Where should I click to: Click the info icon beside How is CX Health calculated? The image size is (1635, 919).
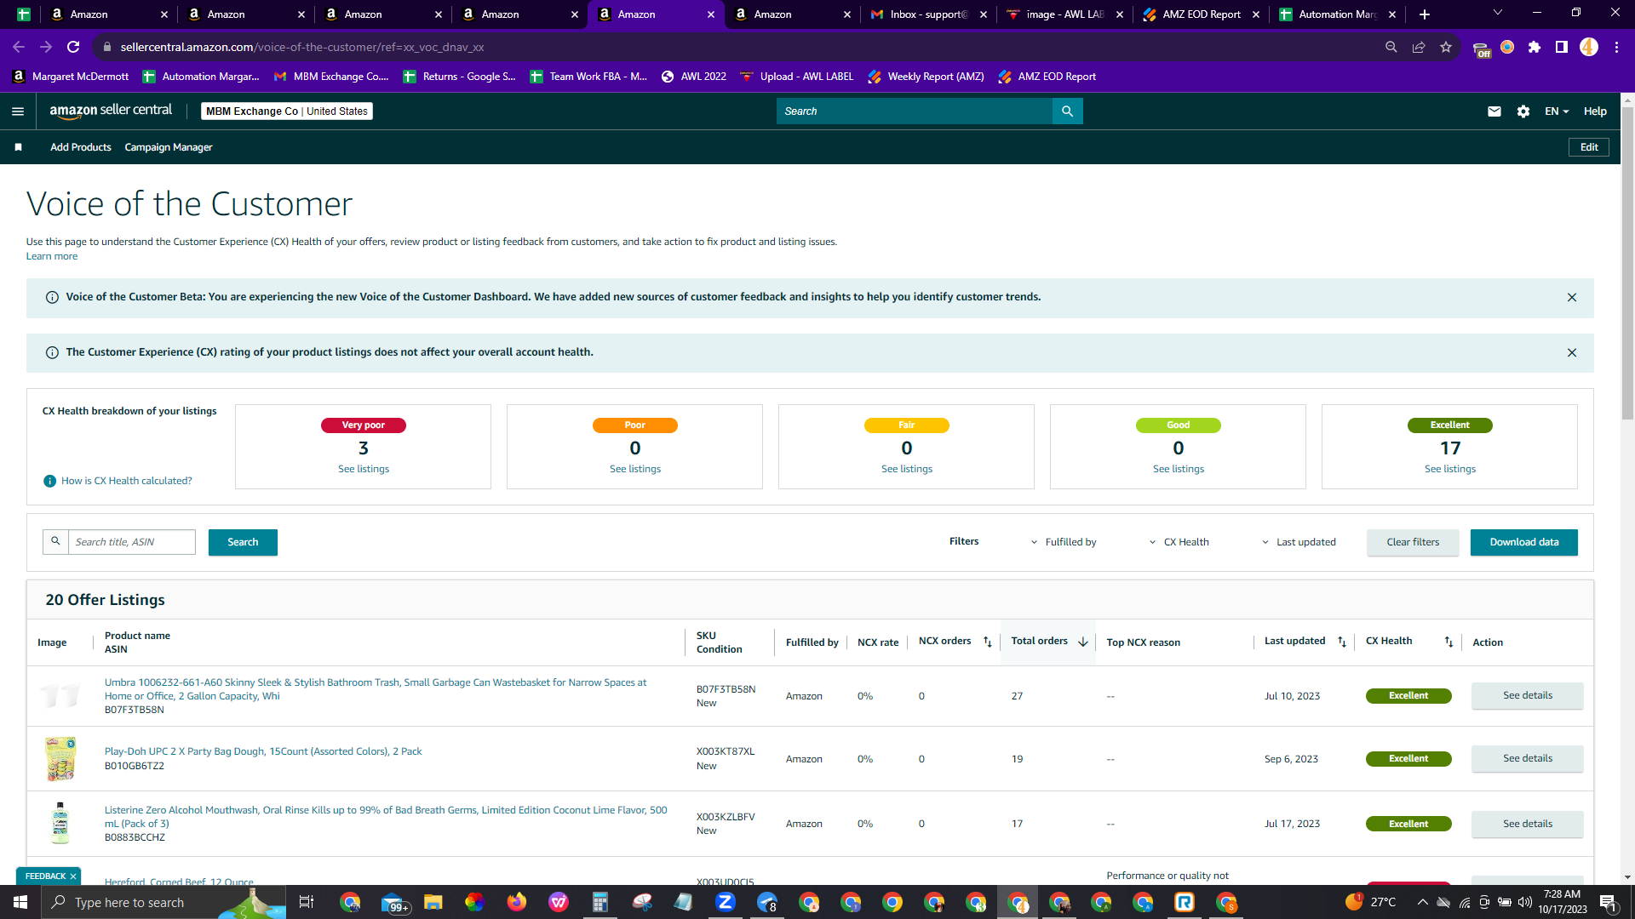[49, 482]
